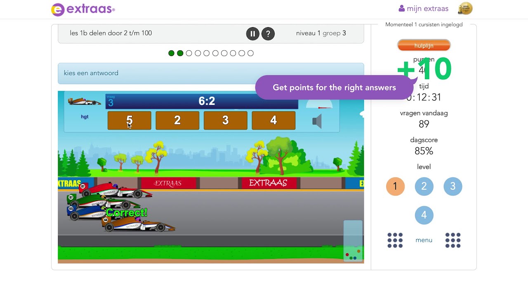Click the hulplijn button

[x=424, y=46]
